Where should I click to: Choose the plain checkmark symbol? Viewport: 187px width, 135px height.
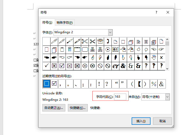pos(46,66)
